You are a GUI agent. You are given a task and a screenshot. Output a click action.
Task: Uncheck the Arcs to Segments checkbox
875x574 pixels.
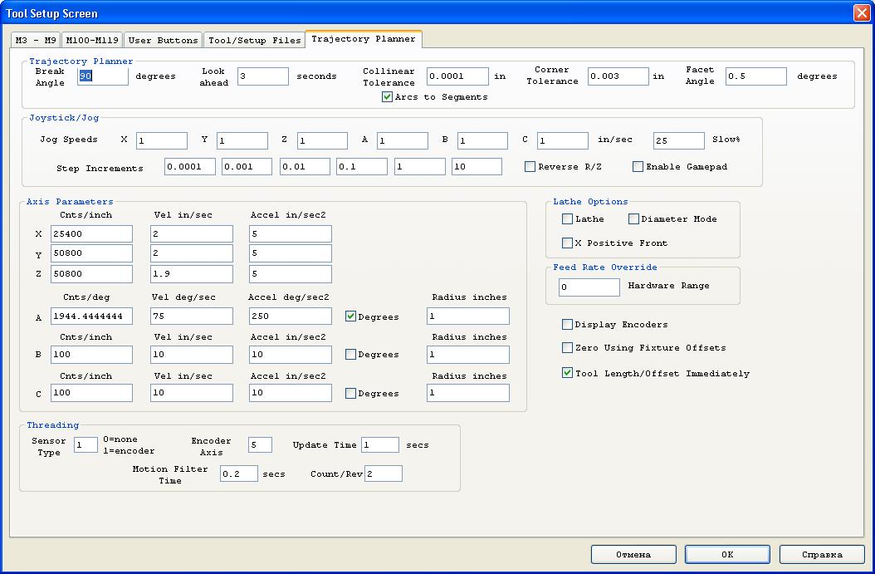point(387,97)
